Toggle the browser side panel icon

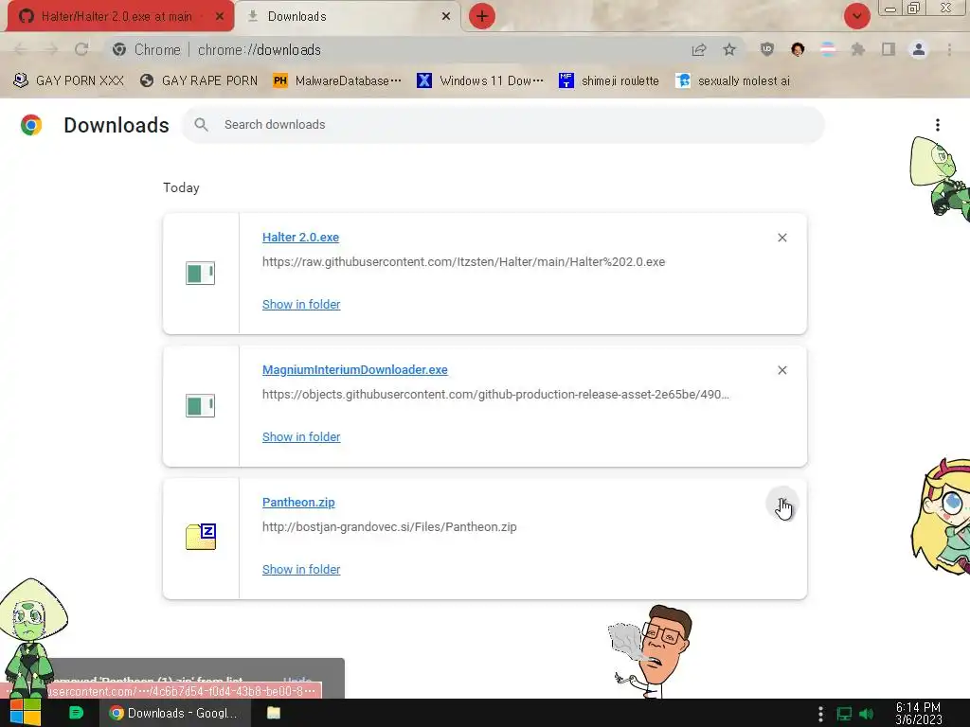pyautogui.click(x=889, y=49)
